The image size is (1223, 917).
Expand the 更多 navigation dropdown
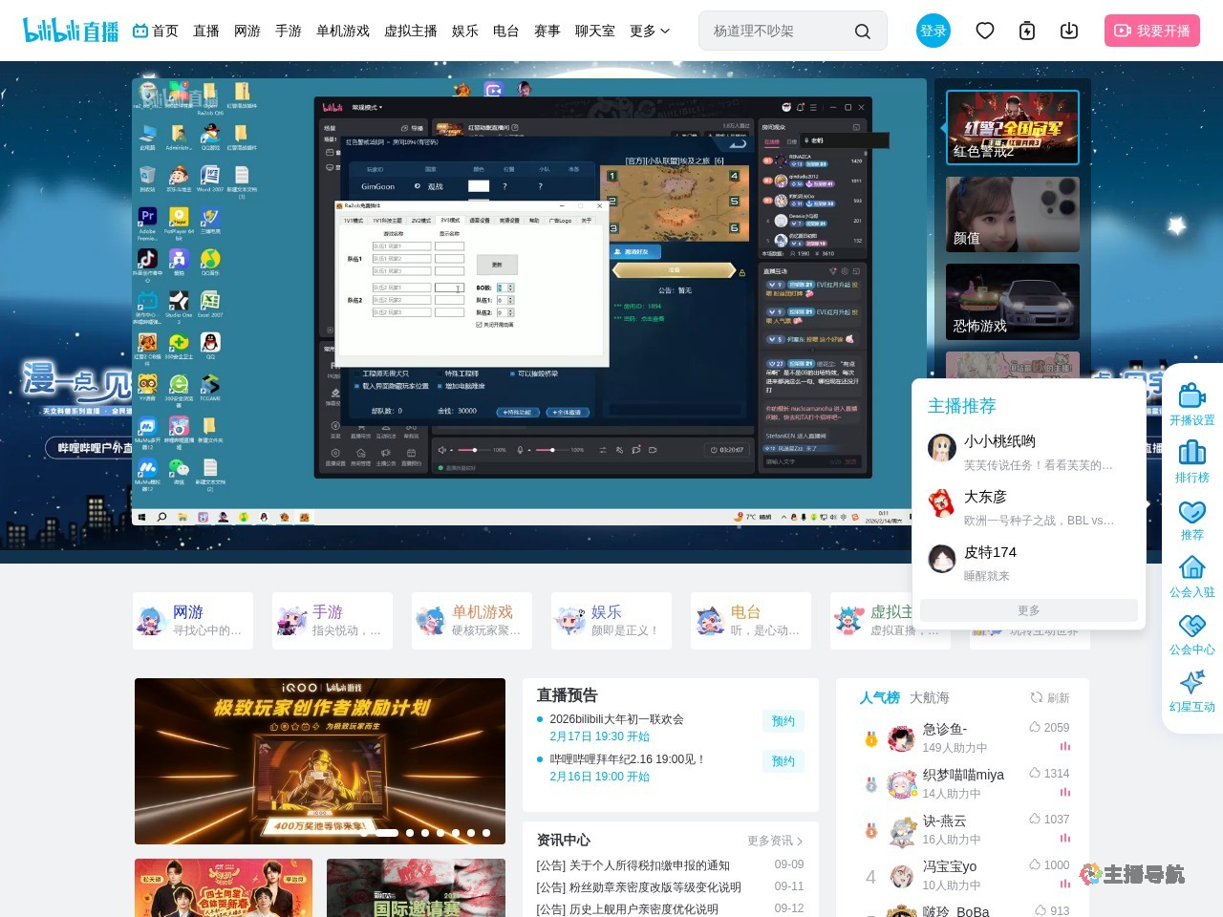(650, 31)
